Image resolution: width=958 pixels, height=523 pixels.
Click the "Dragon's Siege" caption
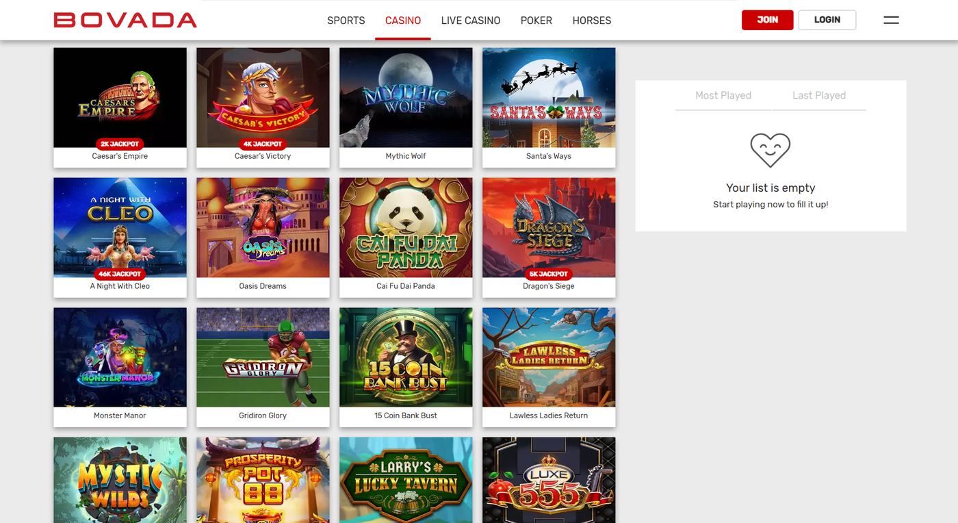(549, 286)
